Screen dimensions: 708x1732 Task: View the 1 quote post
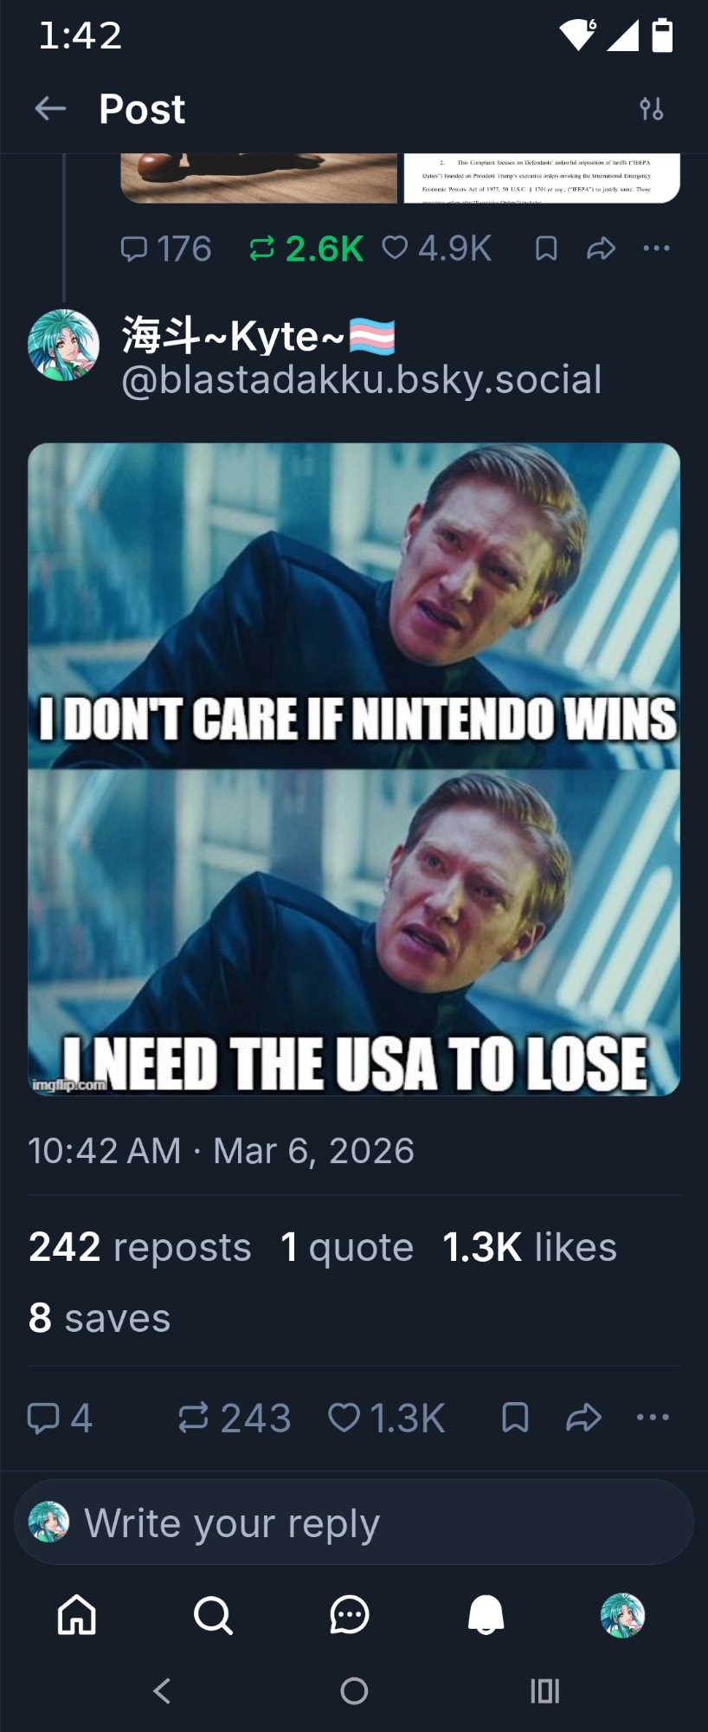[347, 1247]
